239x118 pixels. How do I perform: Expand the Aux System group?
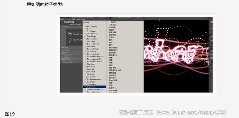point(62,55)
